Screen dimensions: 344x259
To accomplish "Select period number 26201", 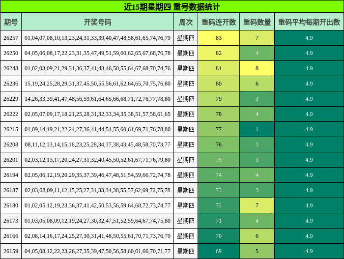I will point(11,160).
